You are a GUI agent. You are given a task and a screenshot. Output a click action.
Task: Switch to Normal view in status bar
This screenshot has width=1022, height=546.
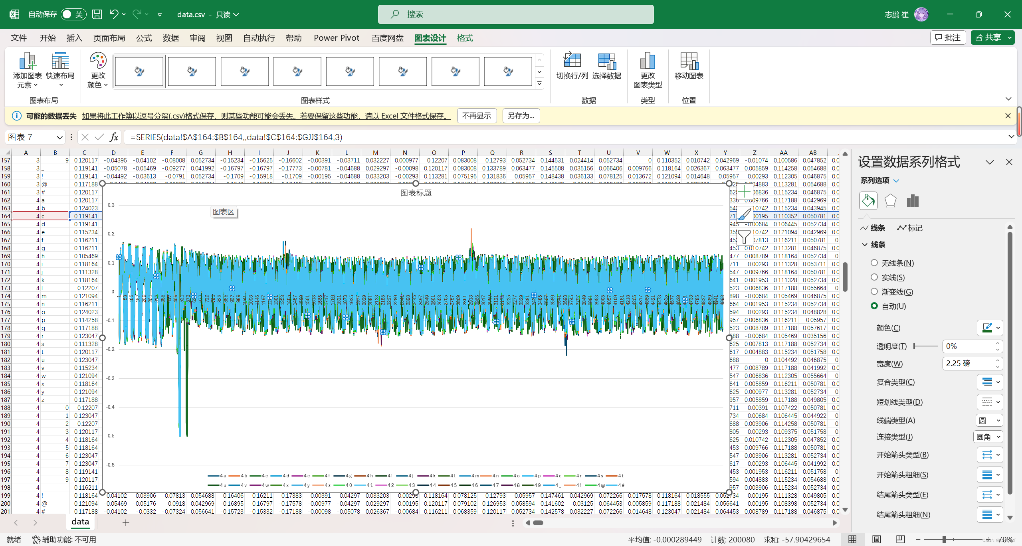tap(852, 540)
